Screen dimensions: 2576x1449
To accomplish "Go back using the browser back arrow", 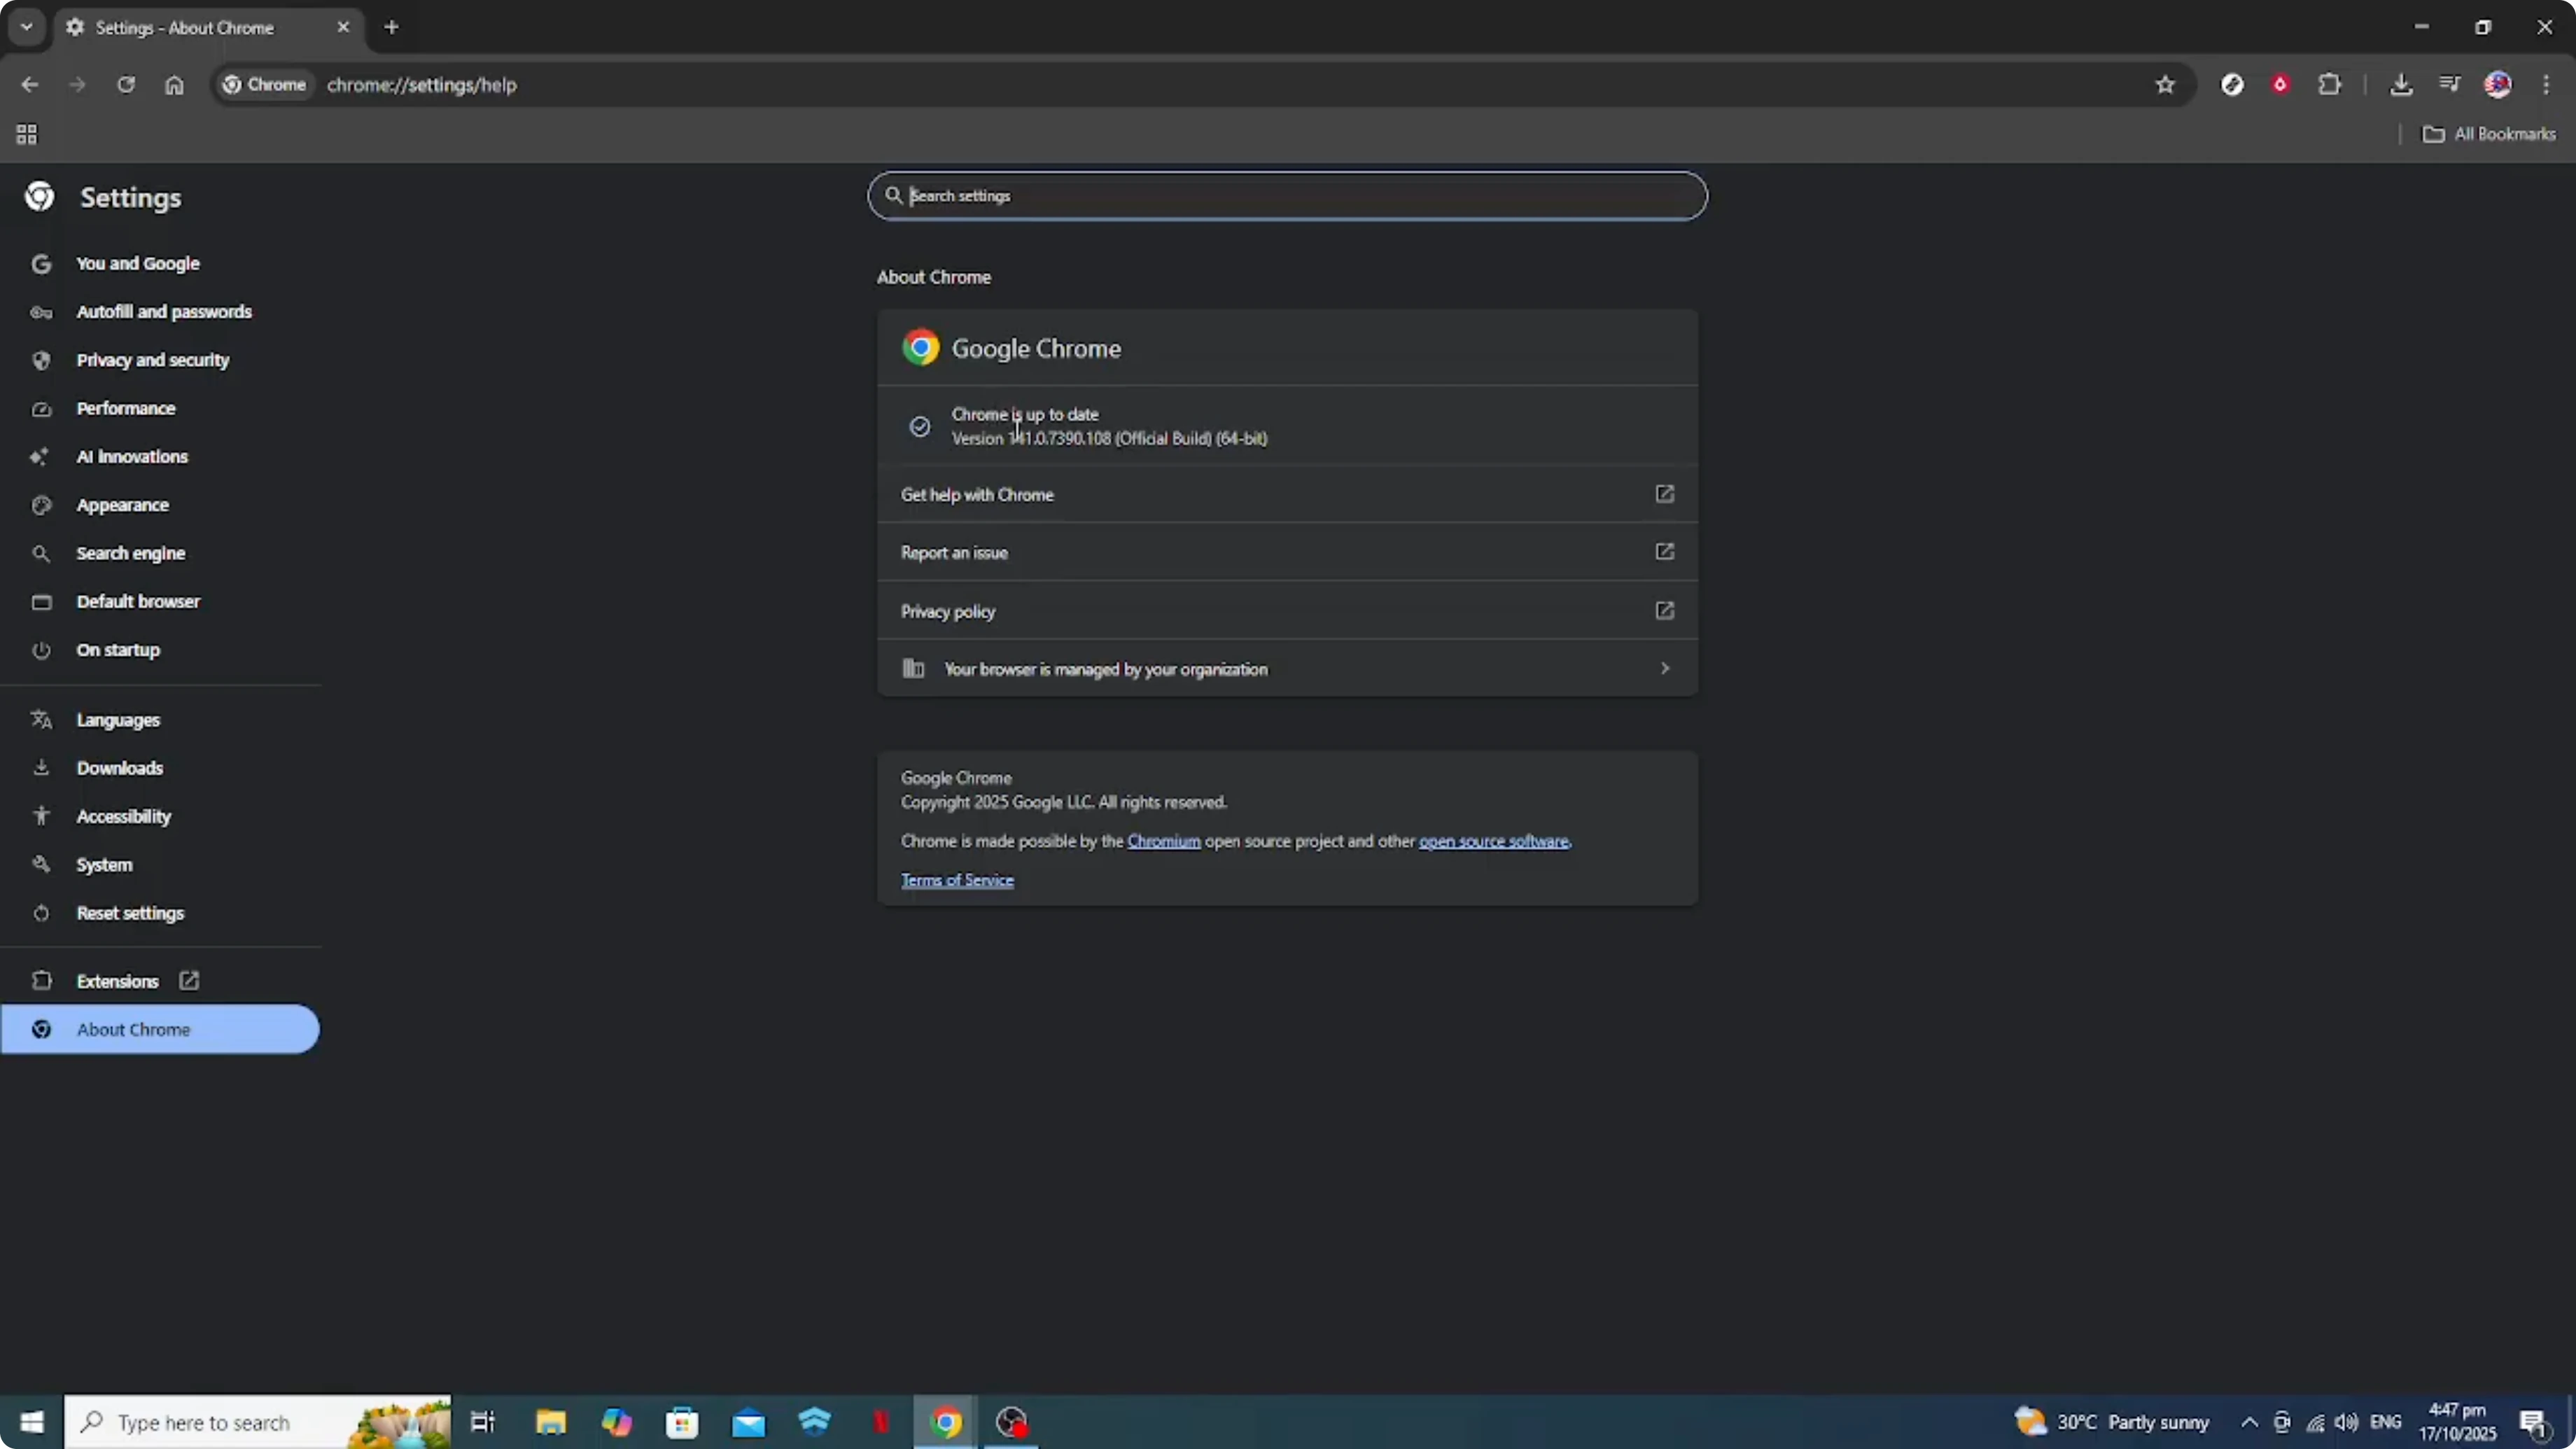I will coord(29,85).
